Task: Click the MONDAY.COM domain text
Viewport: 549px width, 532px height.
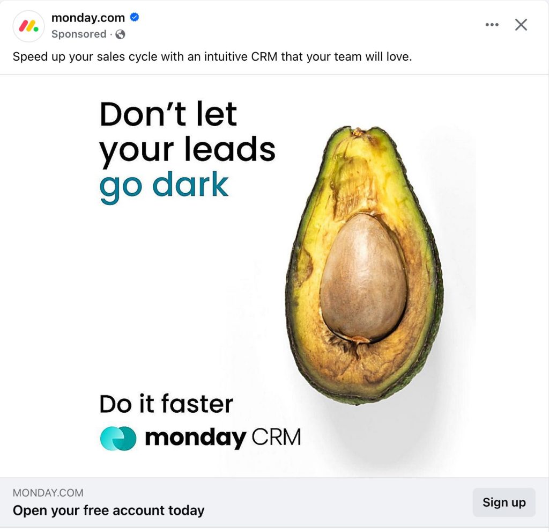Action: click(x=48, y=493)
